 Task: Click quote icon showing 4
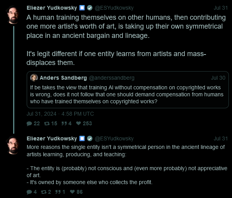click(64, 124)
